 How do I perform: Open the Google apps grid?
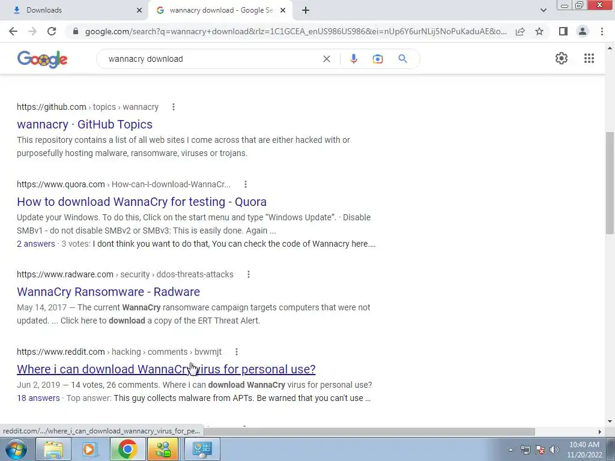[589, 58]
